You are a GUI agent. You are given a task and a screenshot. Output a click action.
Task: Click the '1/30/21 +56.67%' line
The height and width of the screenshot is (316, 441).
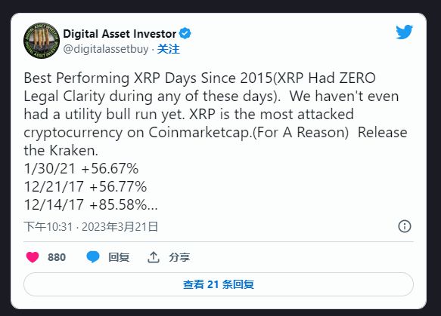(81, 168)
